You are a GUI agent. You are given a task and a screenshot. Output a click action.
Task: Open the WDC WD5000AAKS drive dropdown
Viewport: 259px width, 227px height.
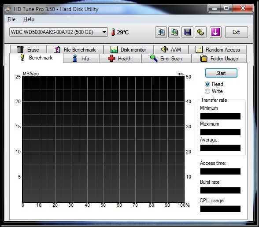point(59,32)
